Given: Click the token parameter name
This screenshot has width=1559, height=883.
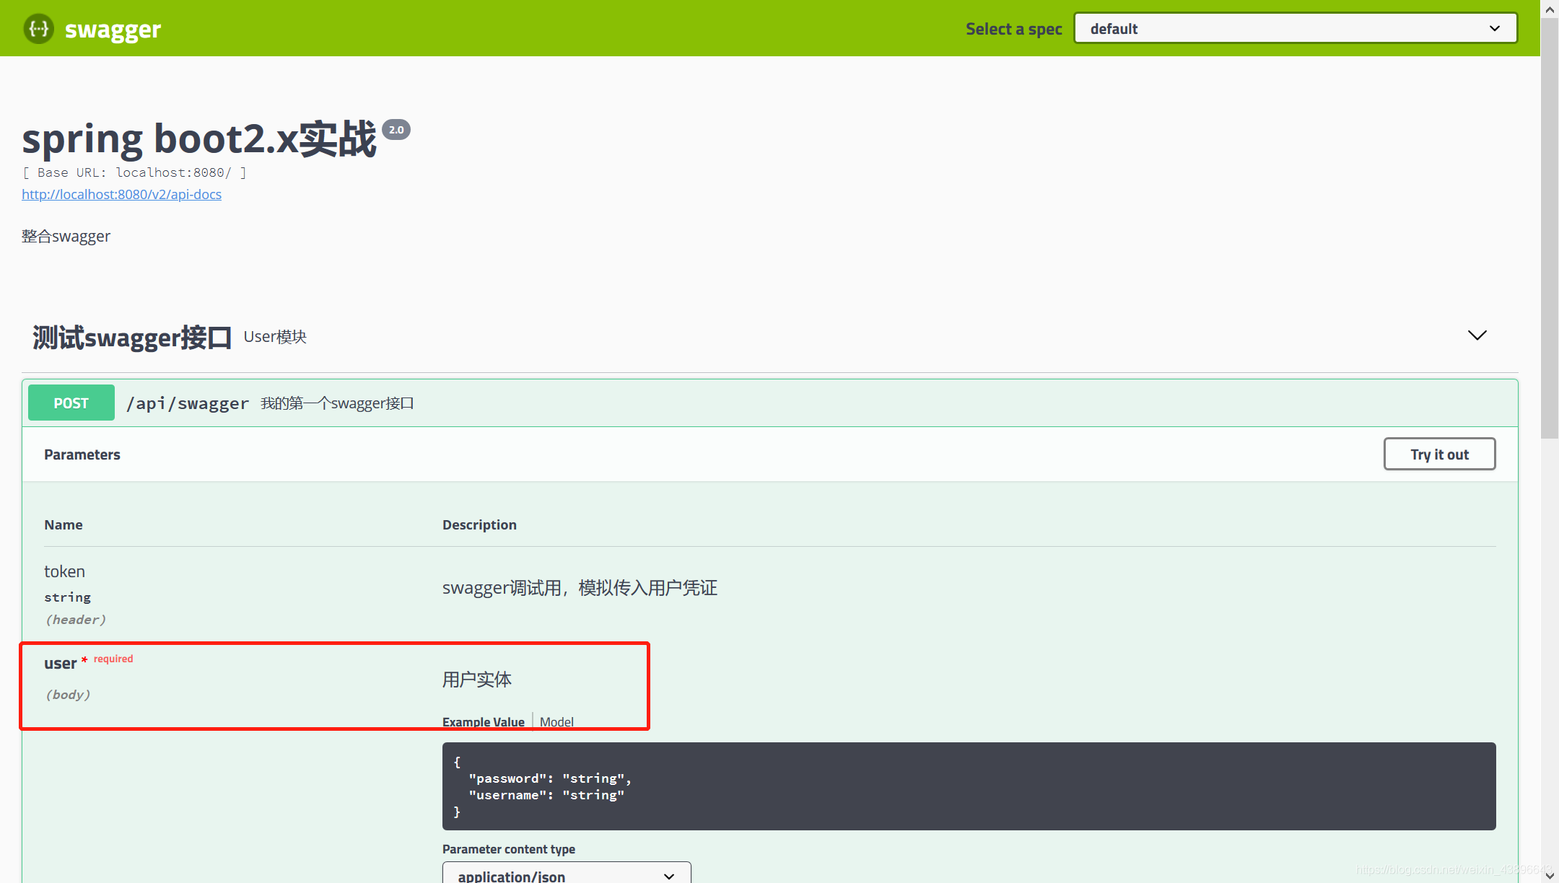Looking at the screenshot, I should point(64,571).
